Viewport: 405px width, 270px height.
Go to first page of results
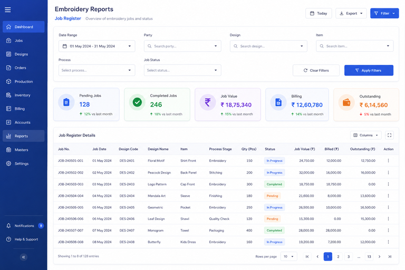pos(307,257)
